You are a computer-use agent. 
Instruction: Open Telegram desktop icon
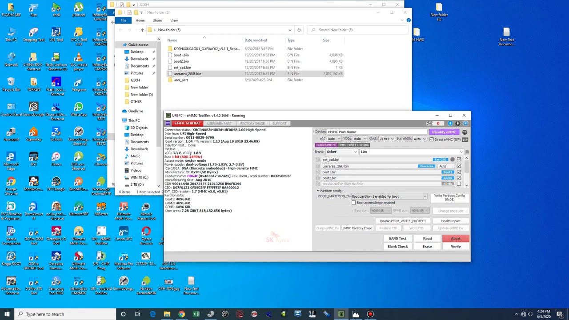79,84
